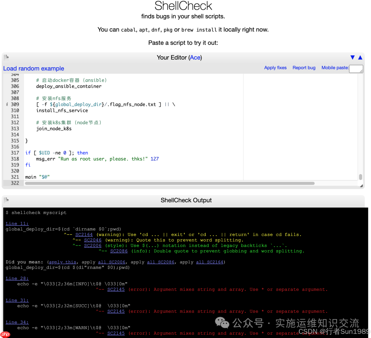Viewport: 371px width, 338px height.
Task: Jump to Line 31 in output
Action: click(17, 301)
